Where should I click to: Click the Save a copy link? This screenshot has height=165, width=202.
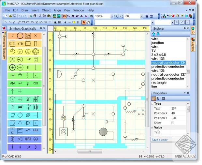160,140
